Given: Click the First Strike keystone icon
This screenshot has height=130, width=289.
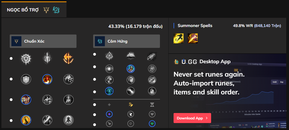Looking at the screenshot, I should pos(152,56).
